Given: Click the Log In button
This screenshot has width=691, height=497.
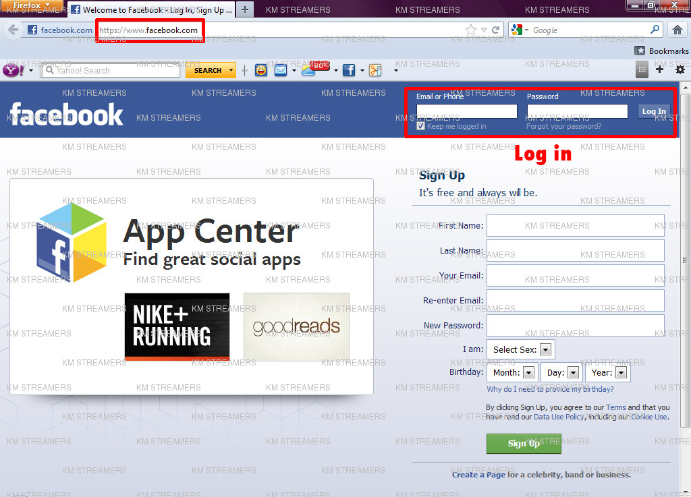Looking at the screenshot, I should [x=654, y=111].
